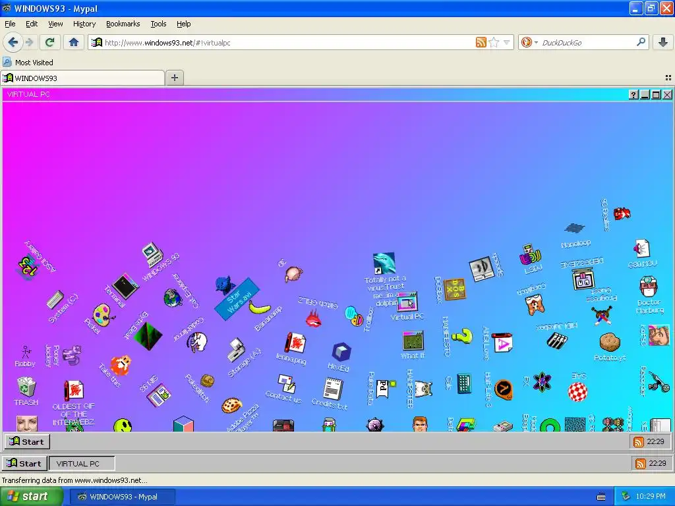This screenshot has height=506, width=675.
Task: Open OLDEST GIF OF THE INTERWEBZ file
Action: (x=74, y=390)
